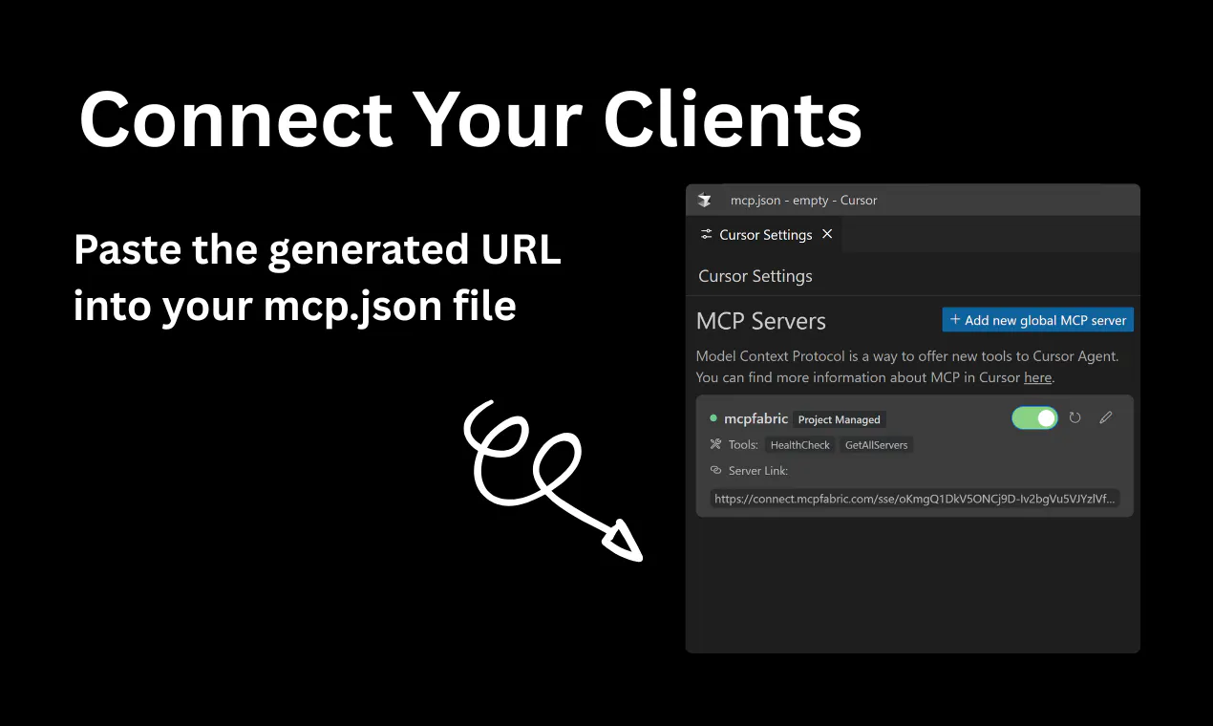1213x726 pixels.
Task: Close the Cursor Settings tab
Action: pyautogui.click(x=827, y=234)
